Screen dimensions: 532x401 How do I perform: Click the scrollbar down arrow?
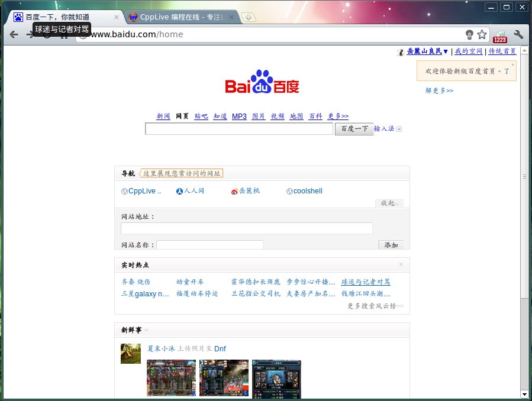coord(524,394)
